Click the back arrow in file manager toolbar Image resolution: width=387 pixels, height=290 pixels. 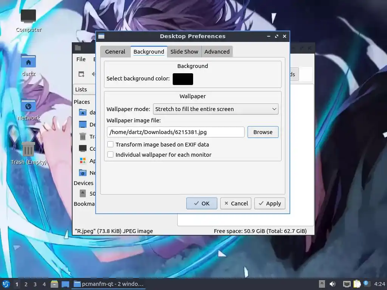[94, 74]
